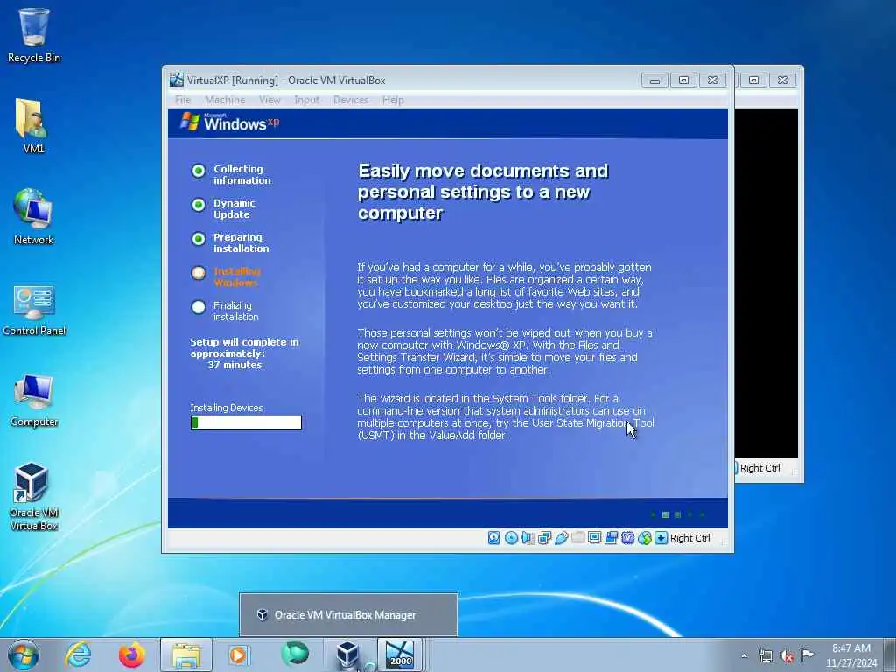
Task: Click the Windows XP logo in the VM
Action: [230, 122]
